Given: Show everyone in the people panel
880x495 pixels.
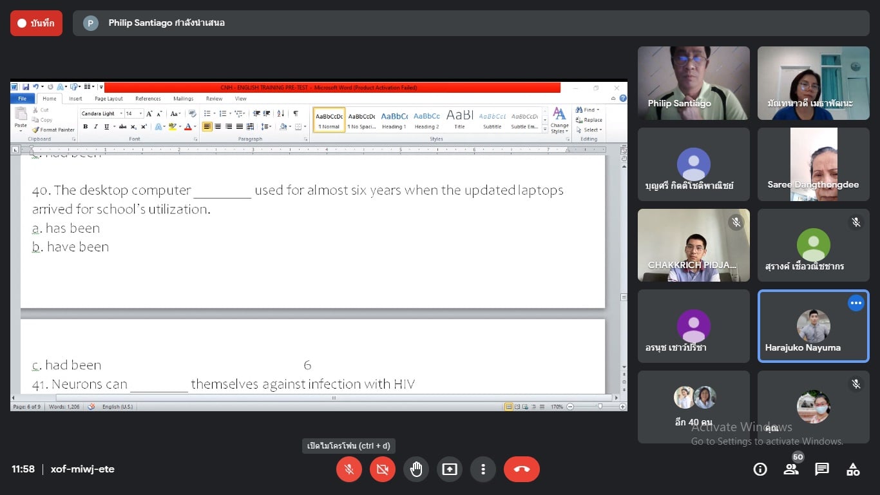Looking at the screenshot, I should (x=792, y=469).
